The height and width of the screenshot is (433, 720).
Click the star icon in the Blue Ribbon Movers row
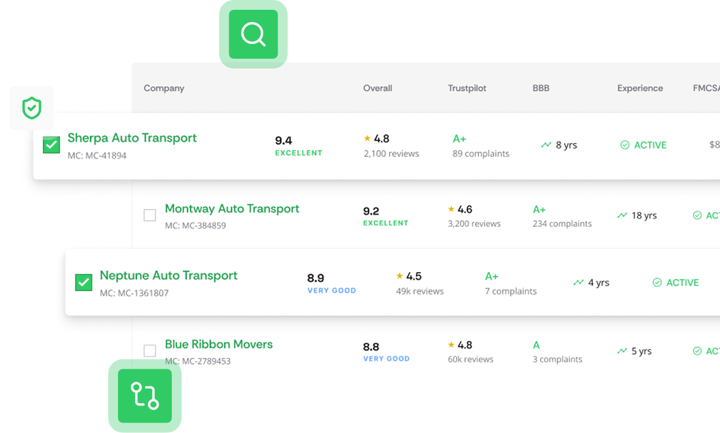tap(451, 344)
